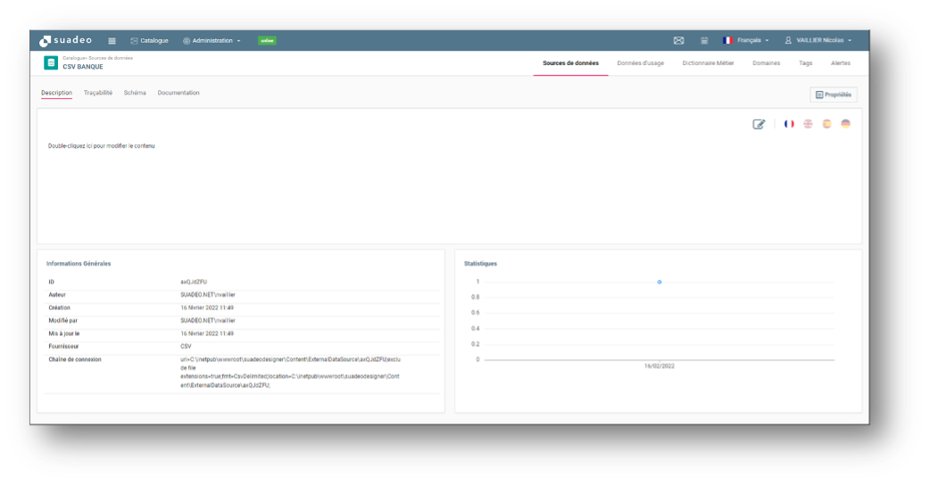The height and width of the screenshot is (484, 929).
Task: Click the 16/02/2022 chart axis label
Action: pyautogui.click(x=659, y=366)
